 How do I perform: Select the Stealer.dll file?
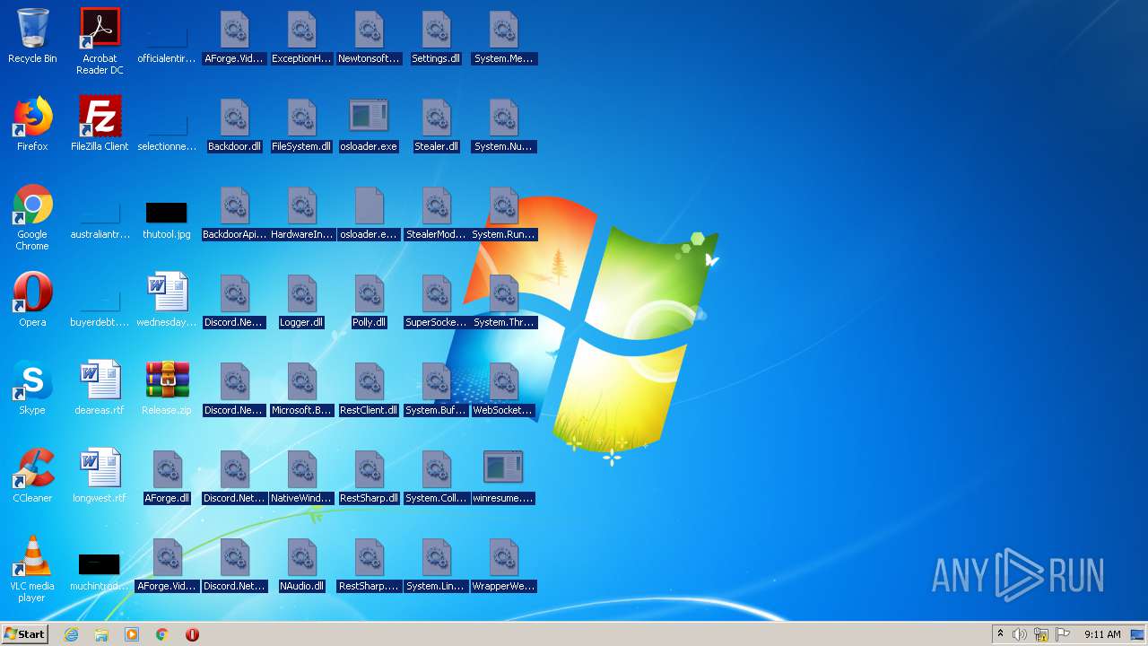coord(436,124)
